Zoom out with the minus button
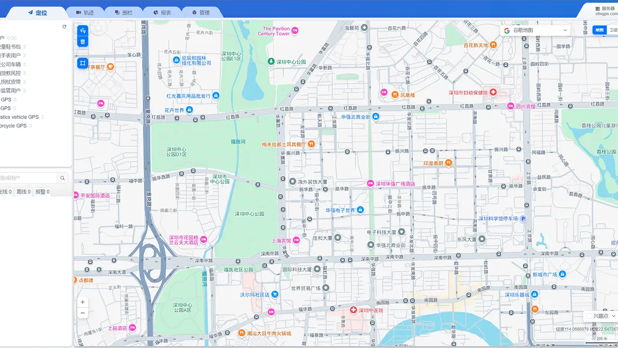Image resolution: width=618 pixels, height=348 pixels. [82, 313]
